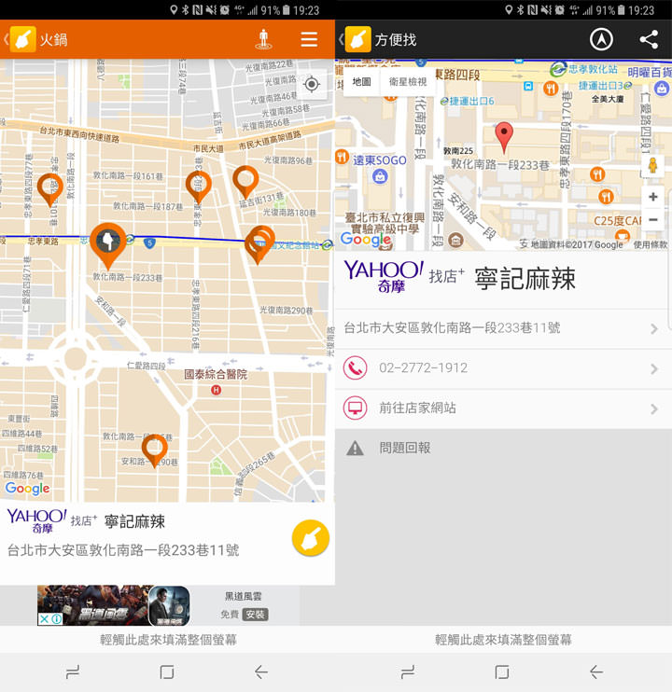
Task: Select the pin near 安和路 at the map bottom
Action: pos(155,450)
